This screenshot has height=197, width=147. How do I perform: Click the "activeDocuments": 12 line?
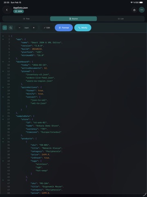click(34, 68)
